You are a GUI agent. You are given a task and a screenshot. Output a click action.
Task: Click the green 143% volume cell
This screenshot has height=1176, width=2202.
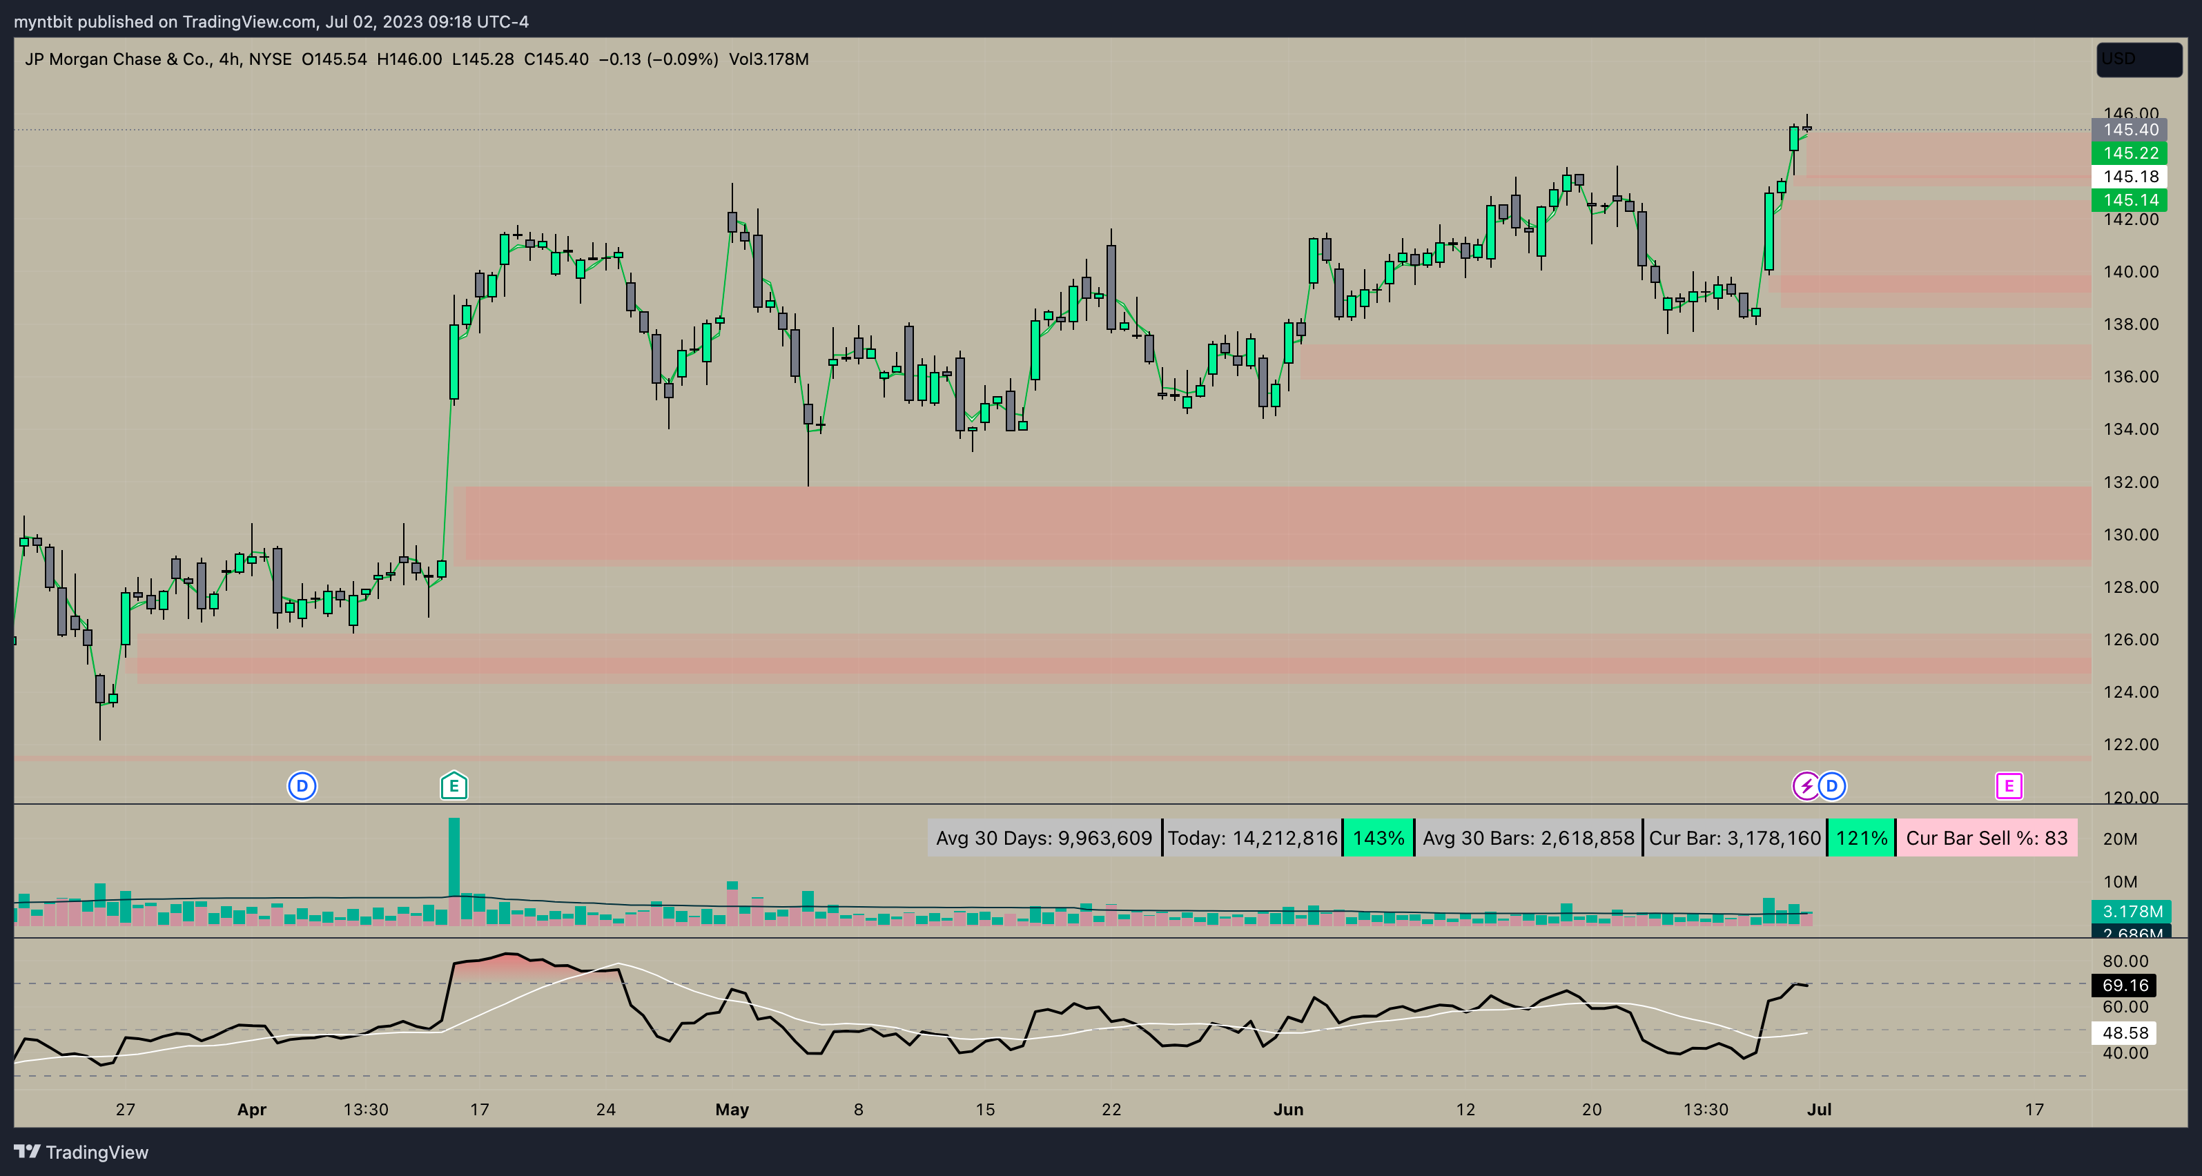(x=1378, y=838)
